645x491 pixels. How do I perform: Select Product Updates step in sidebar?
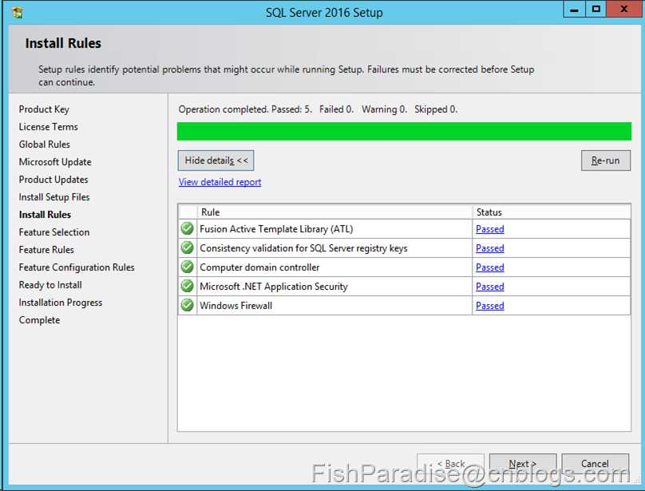pyautogui.click(x=53, y=180)
